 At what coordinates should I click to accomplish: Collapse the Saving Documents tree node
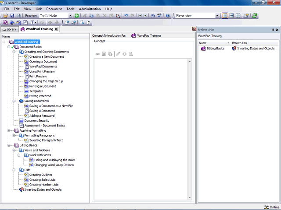coord(14,101)
